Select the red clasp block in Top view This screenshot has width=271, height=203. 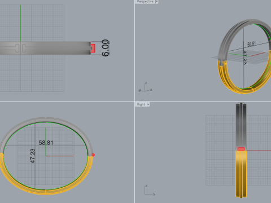(93, 48)
